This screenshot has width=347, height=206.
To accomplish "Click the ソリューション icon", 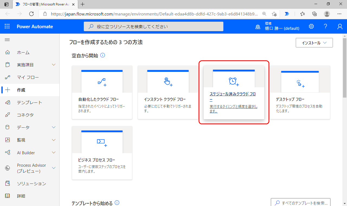I will click(x=8, y=184).
